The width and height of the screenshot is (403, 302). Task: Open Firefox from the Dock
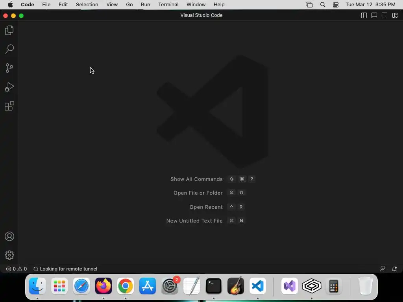(104, 286)
